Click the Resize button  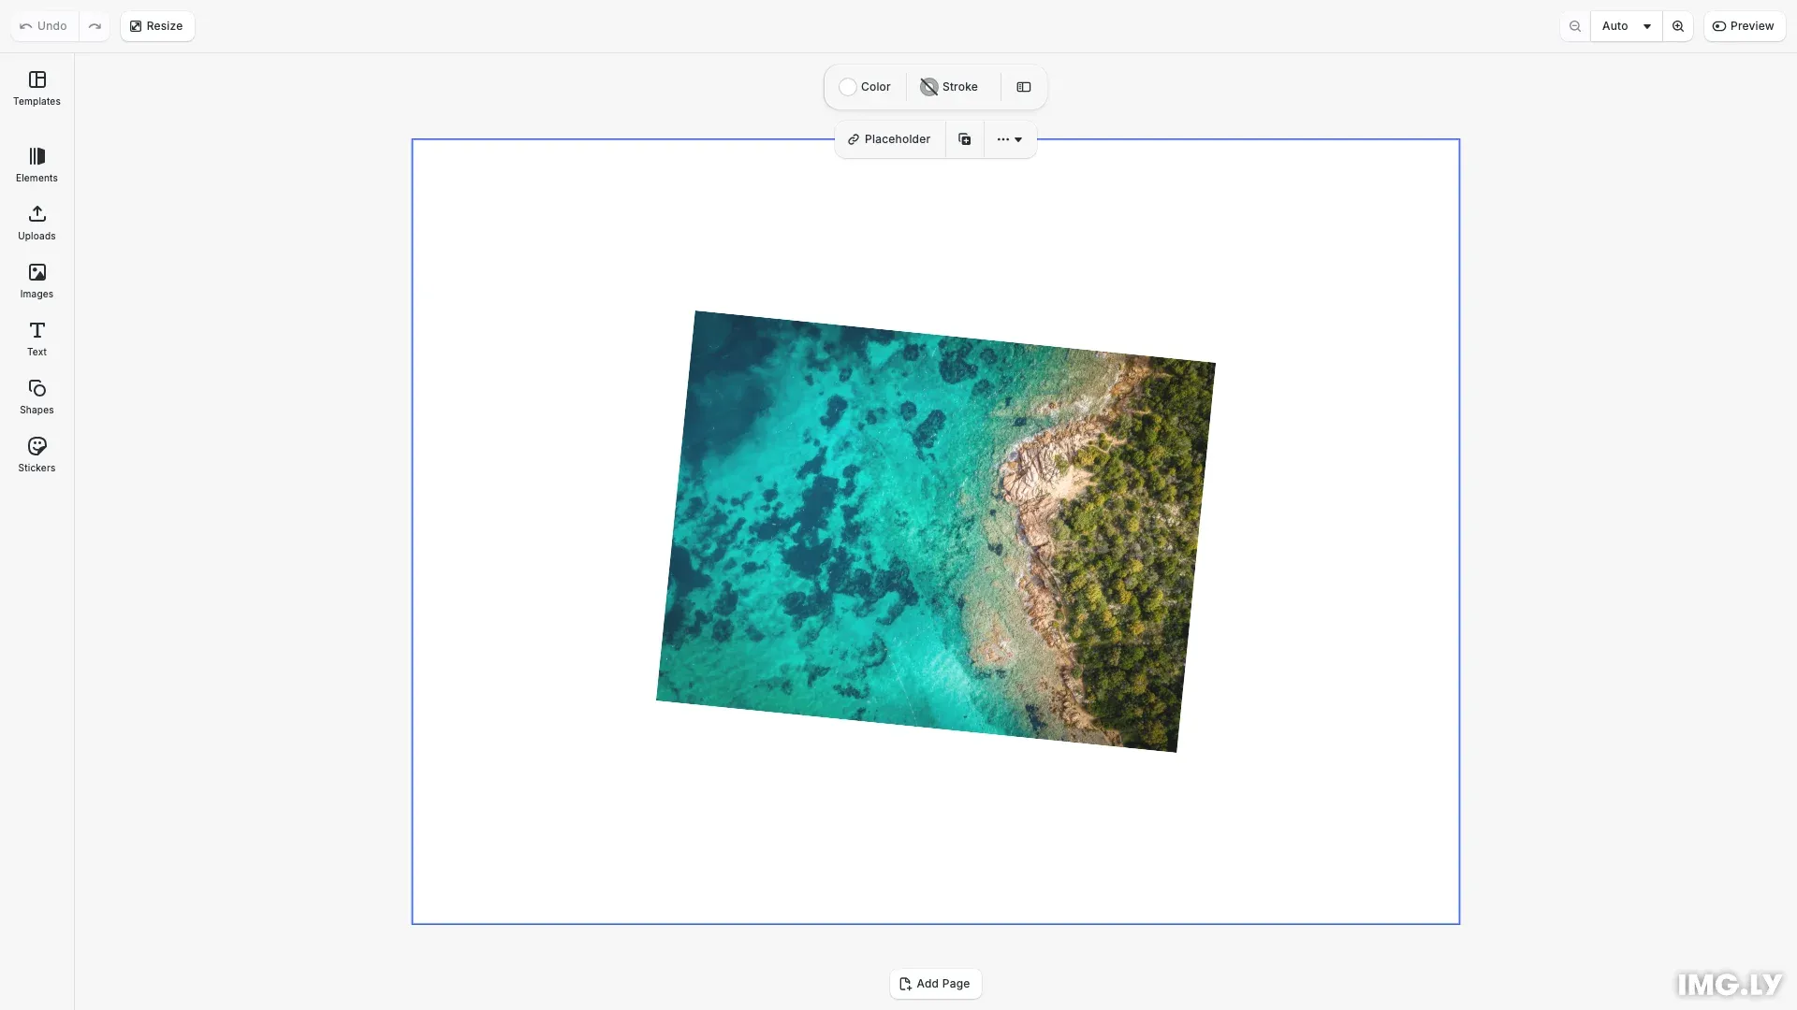[156, 26]
